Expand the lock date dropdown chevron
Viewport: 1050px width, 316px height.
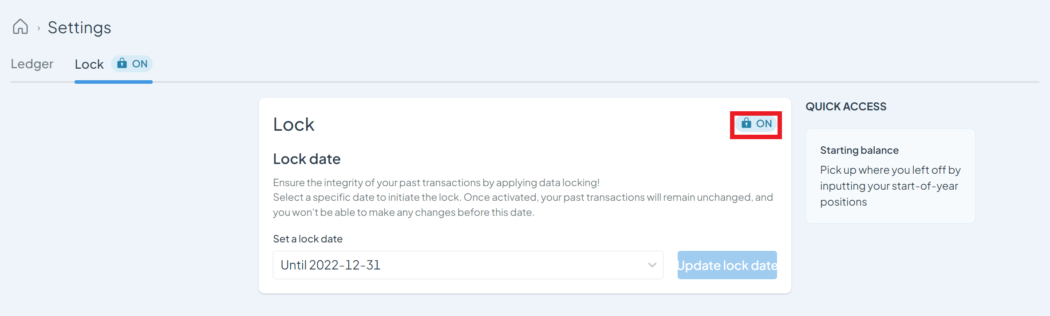pos(652,265)
